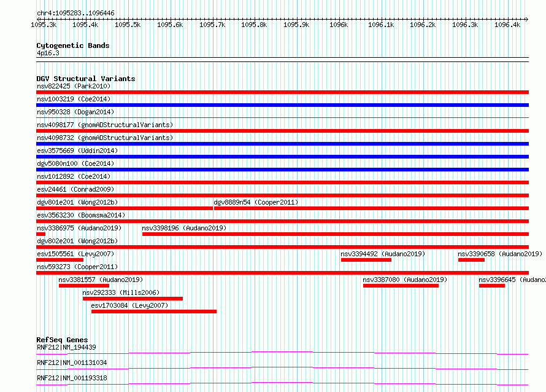The image size is (546, 392).
Task: Click the 1096k ruler tick label
Action: pos(339,25)
